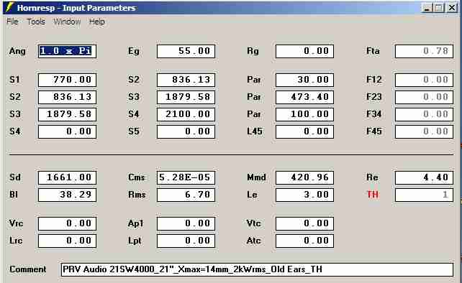Click the Ap1 input field
Viewport: 462px width, 283px height.
point(186,223)
